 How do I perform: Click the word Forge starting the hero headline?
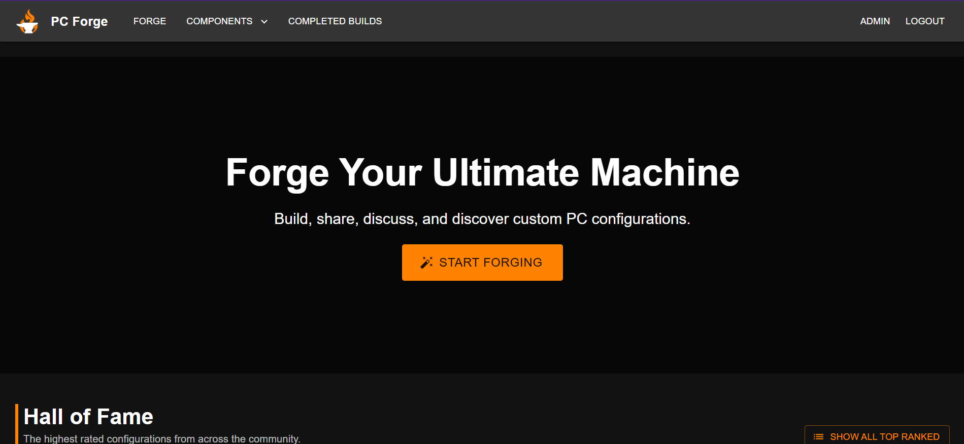coord(277,173)
